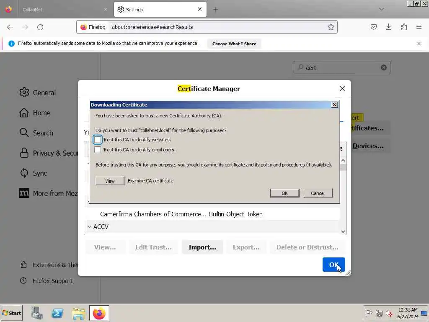Bookmark this page with the star icon
The image size is (429, 322).
(x=331, y=27)
